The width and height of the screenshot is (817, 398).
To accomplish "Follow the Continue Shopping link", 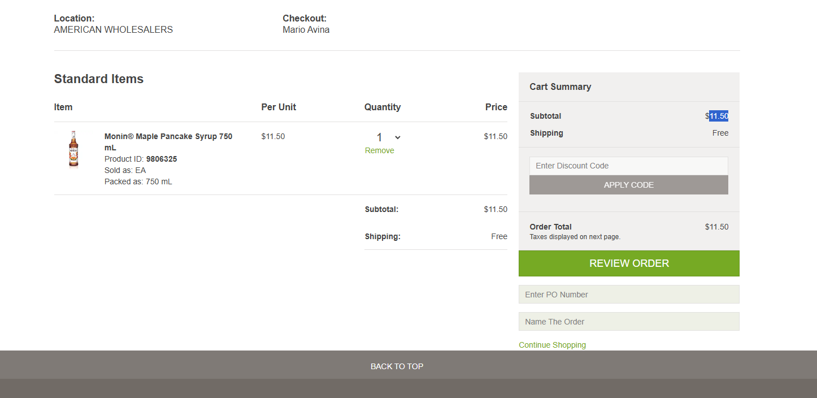I will [552, 345].
